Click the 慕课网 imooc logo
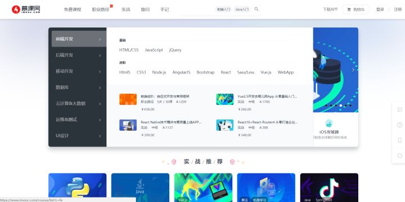405x202 pixels. [x=26, y=10]
